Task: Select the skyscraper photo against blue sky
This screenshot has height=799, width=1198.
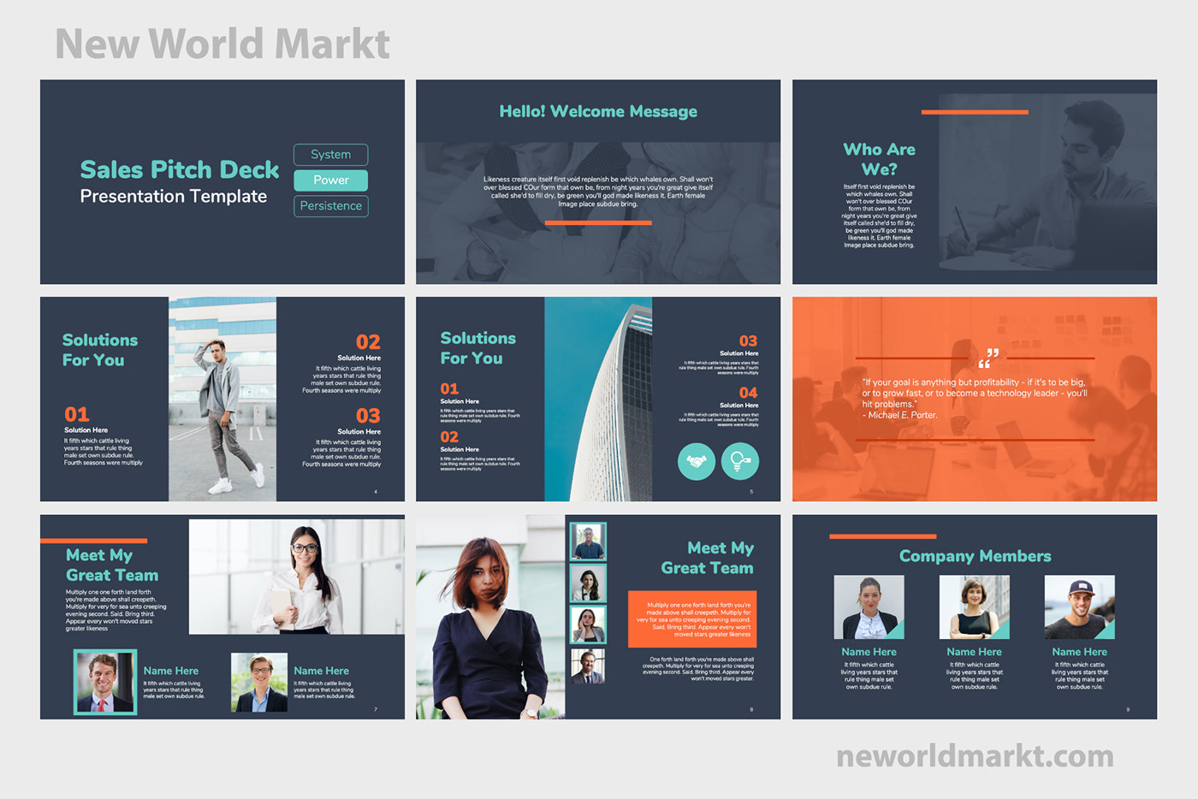Action: (598, 399)
